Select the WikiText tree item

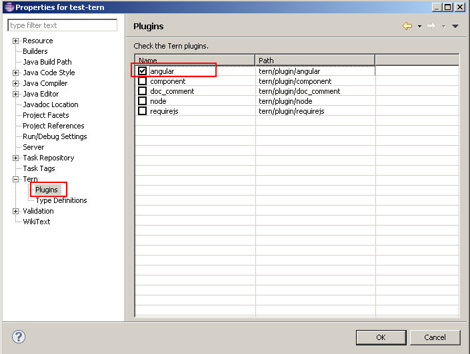pyautogui.click(x=37, y=222)
